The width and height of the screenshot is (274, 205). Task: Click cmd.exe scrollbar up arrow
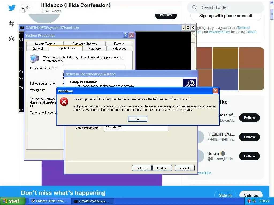tap(193, 34)
